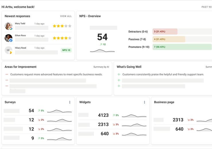Click the Surveys card heading

pyautogui.click(x=10, y=102)
